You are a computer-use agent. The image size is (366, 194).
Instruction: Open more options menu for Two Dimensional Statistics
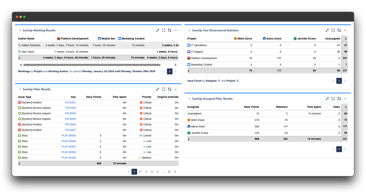tap(345, 30)
